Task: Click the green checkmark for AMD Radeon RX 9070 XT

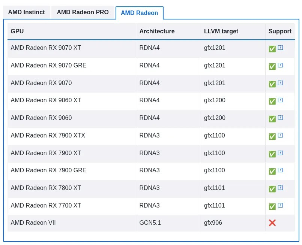Action: pos(272,48)
